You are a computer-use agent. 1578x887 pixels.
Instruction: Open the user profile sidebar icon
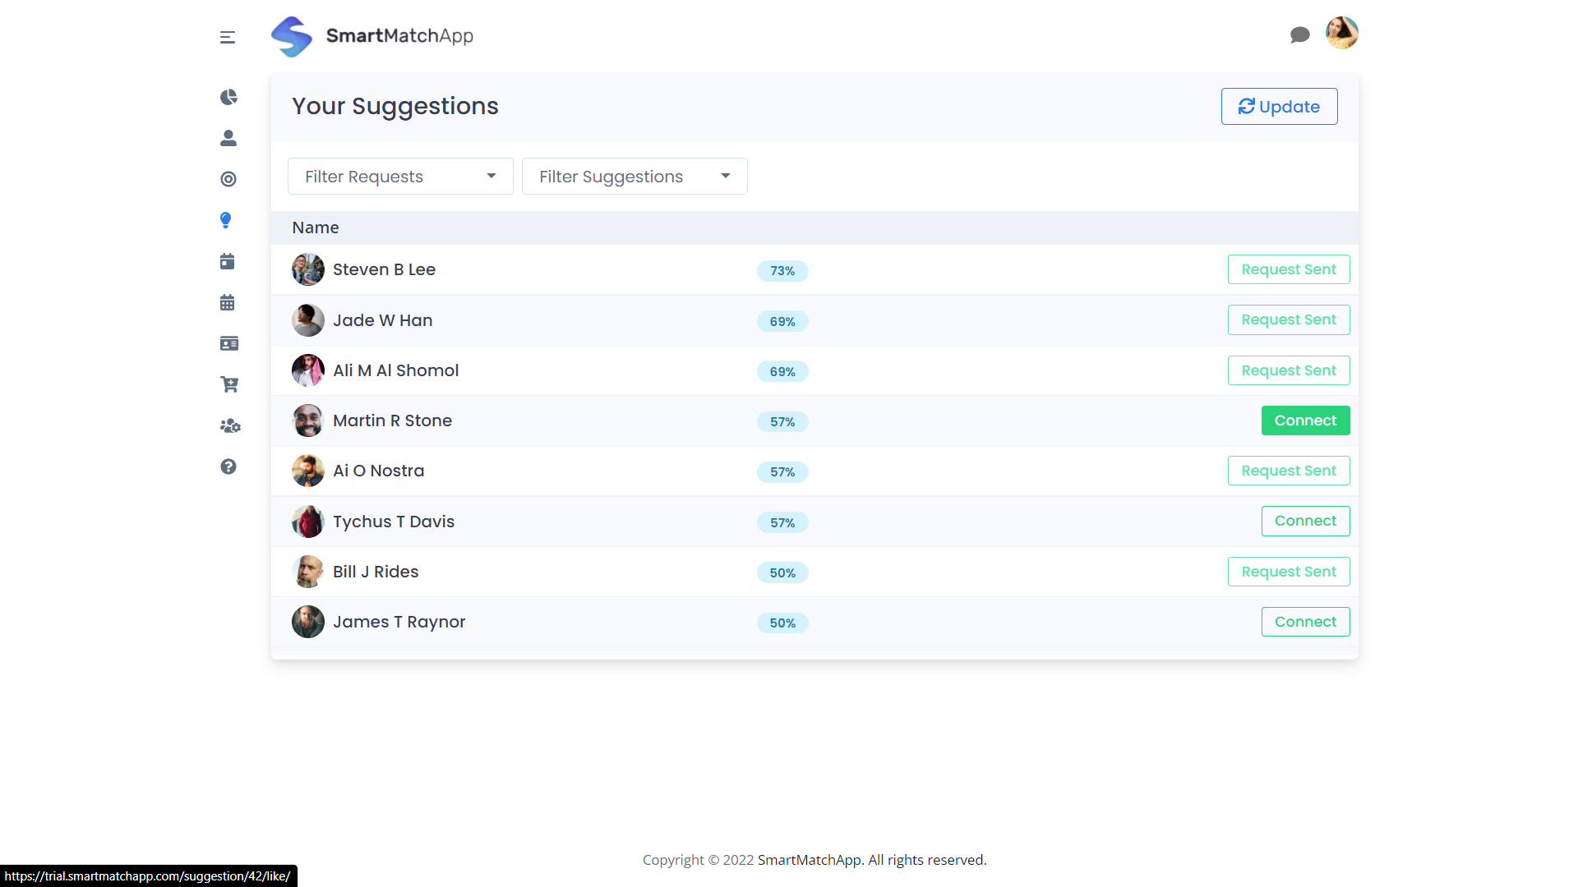pos(228,138)
